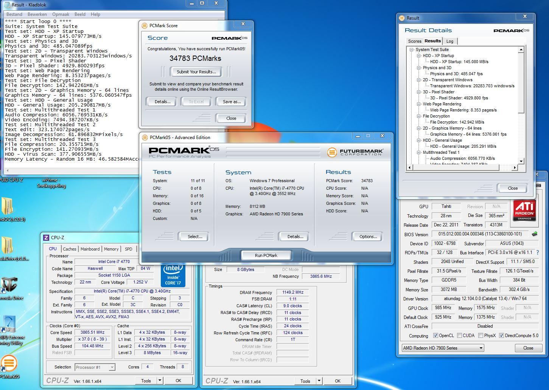Image resolution: width=549 pixels, height=390 pixels.
Task: Click the Result tree vertical scrollbar down arrow
Action: [521, 161]
